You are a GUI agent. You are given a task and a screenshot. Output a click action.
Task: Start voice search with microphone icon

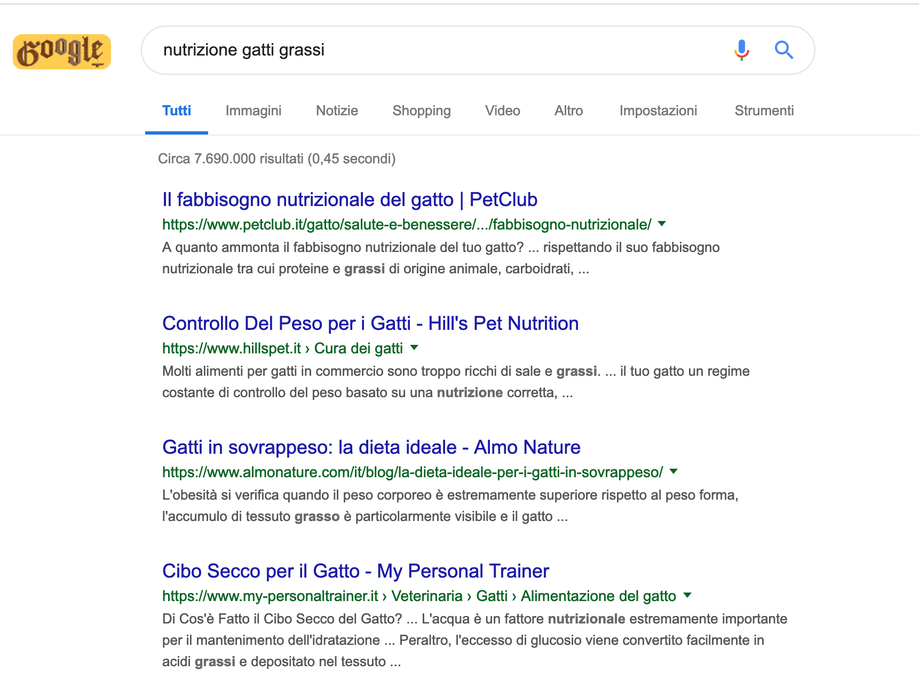pyautogui.click(x=741, y=50)
